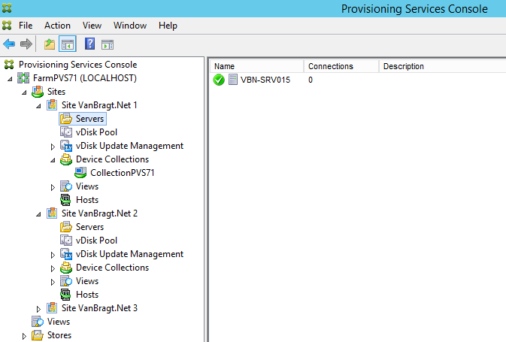Screen dimensions: 506x342
Task: Collapse Device Collections under Site 1
Action: [53, 160]
